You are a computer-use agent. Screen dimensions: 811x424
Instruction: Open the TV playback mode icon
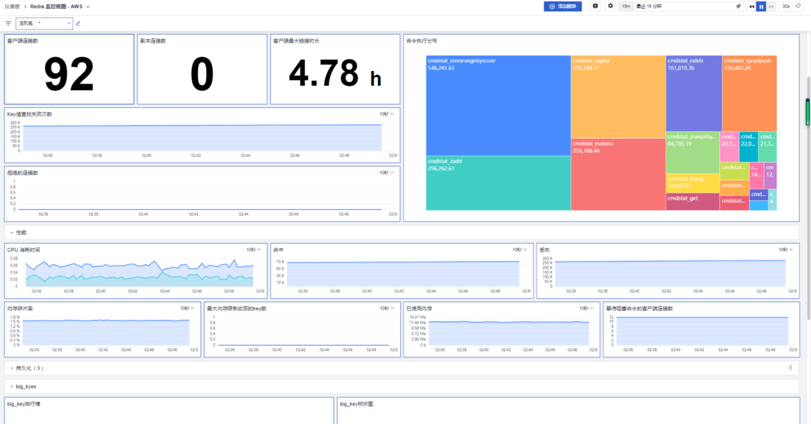pyautogui.click(x=595, y=6)
